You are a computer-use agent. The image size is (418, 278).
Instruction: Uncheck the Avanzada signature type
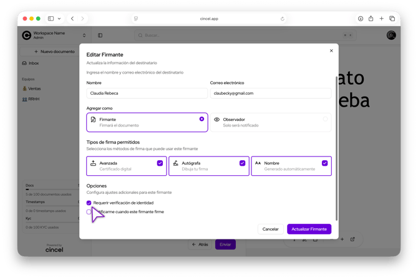160,163
